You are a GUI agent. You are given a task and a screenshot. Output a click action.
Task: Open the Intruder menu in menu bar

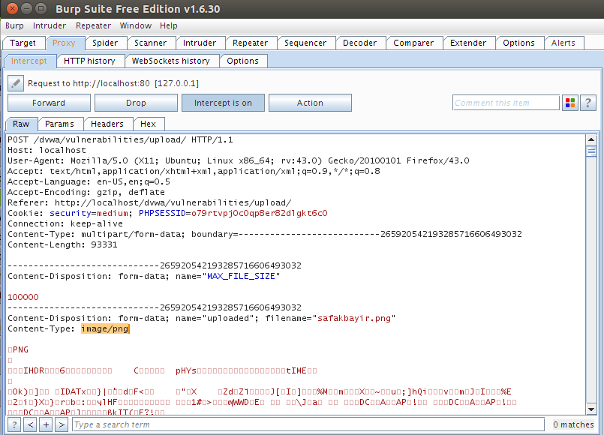tap(50, 25)
